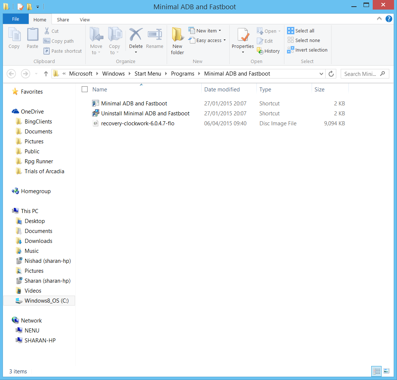Open the New item dropdown
The image size is (397, 380).
point(205,31)
